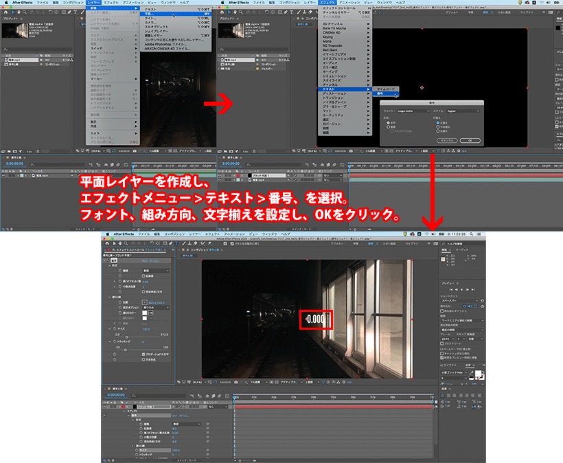Click the 位置 crosshair point button
Screen dimensions: 563x463
coord(145,303)
